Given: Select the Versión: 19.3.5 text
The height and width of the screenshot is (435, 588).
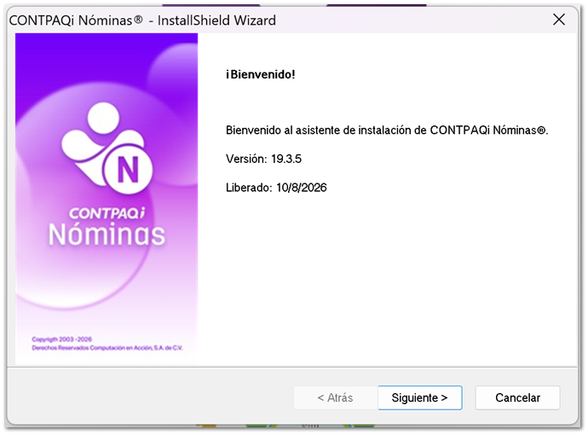Looking at the screenshot, I should tap(263, 159).
